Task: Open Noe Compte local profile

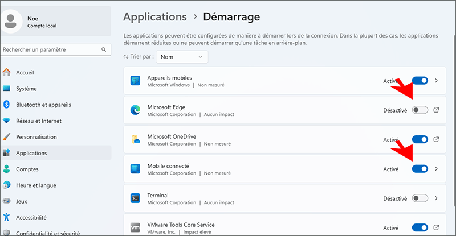Action: click(x=56, y=21)
